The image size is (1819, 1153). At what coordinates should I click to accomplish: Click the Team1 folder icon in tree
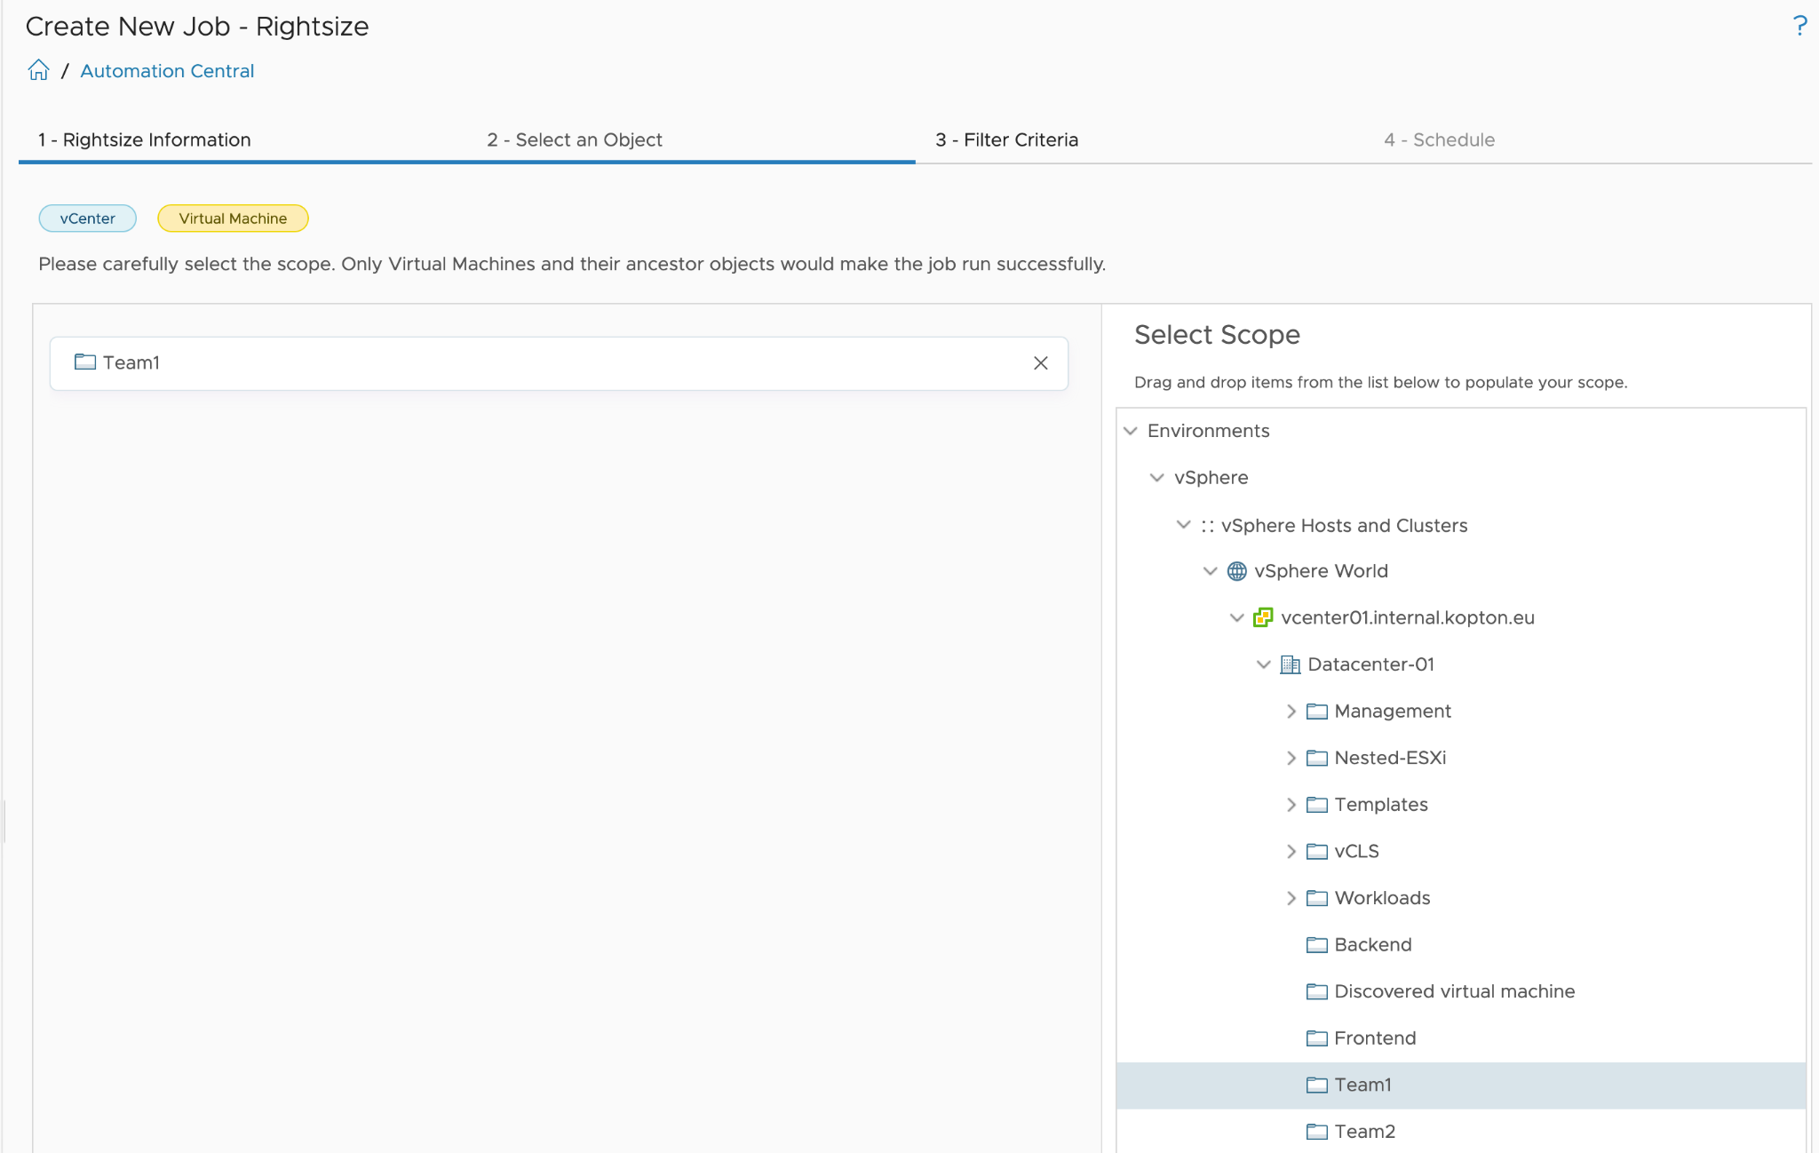[1317, 1085]
